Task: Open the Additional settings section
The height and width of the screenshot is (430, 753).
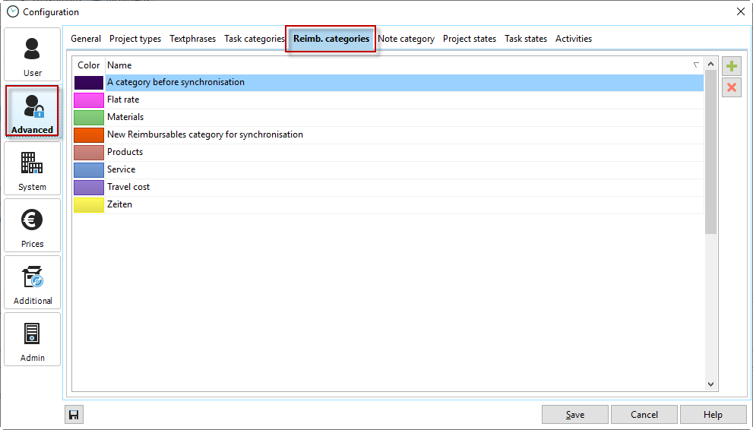Action: 32,283
